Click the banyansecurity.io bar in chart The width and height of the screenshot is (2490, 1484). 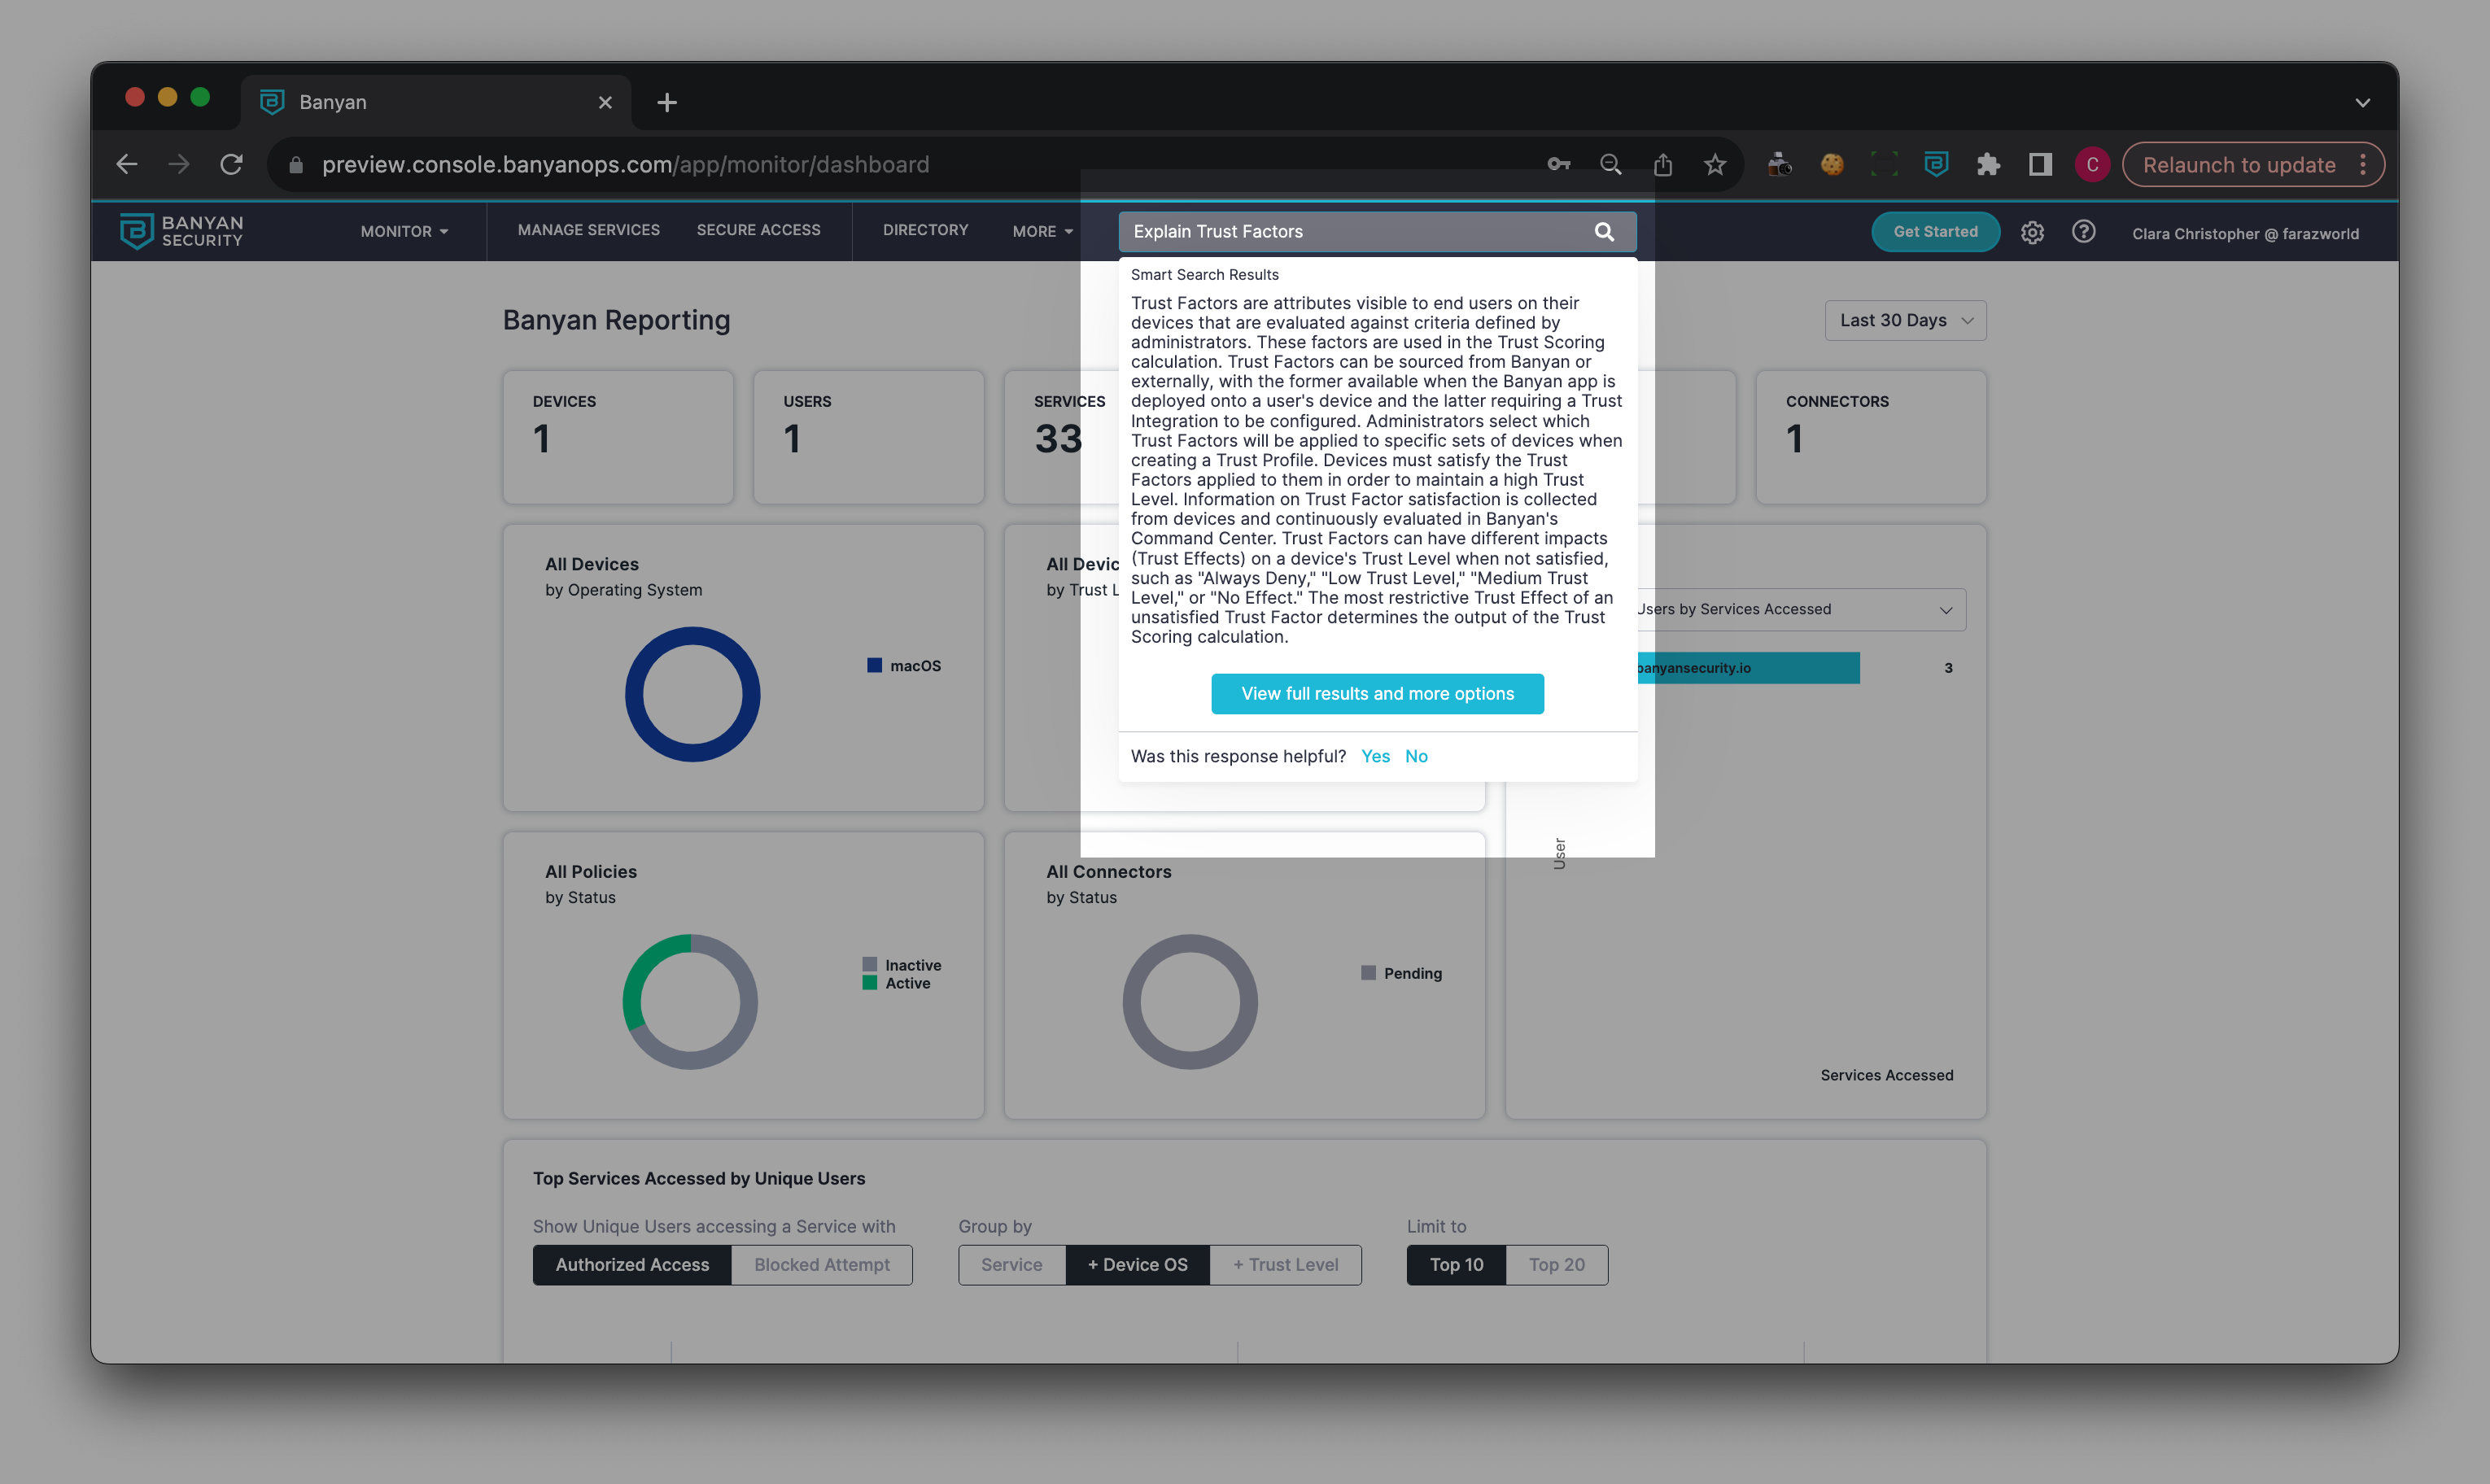click(x=1748, y=668)
